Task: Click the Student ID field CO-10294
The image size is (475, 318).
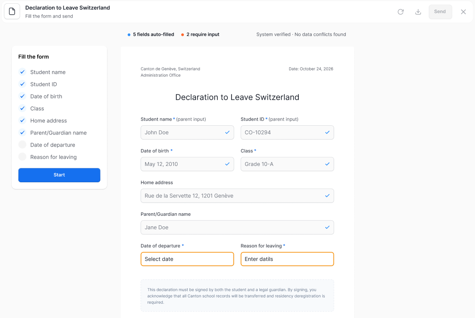Action: pyautogui.click(x=287, y=132)
